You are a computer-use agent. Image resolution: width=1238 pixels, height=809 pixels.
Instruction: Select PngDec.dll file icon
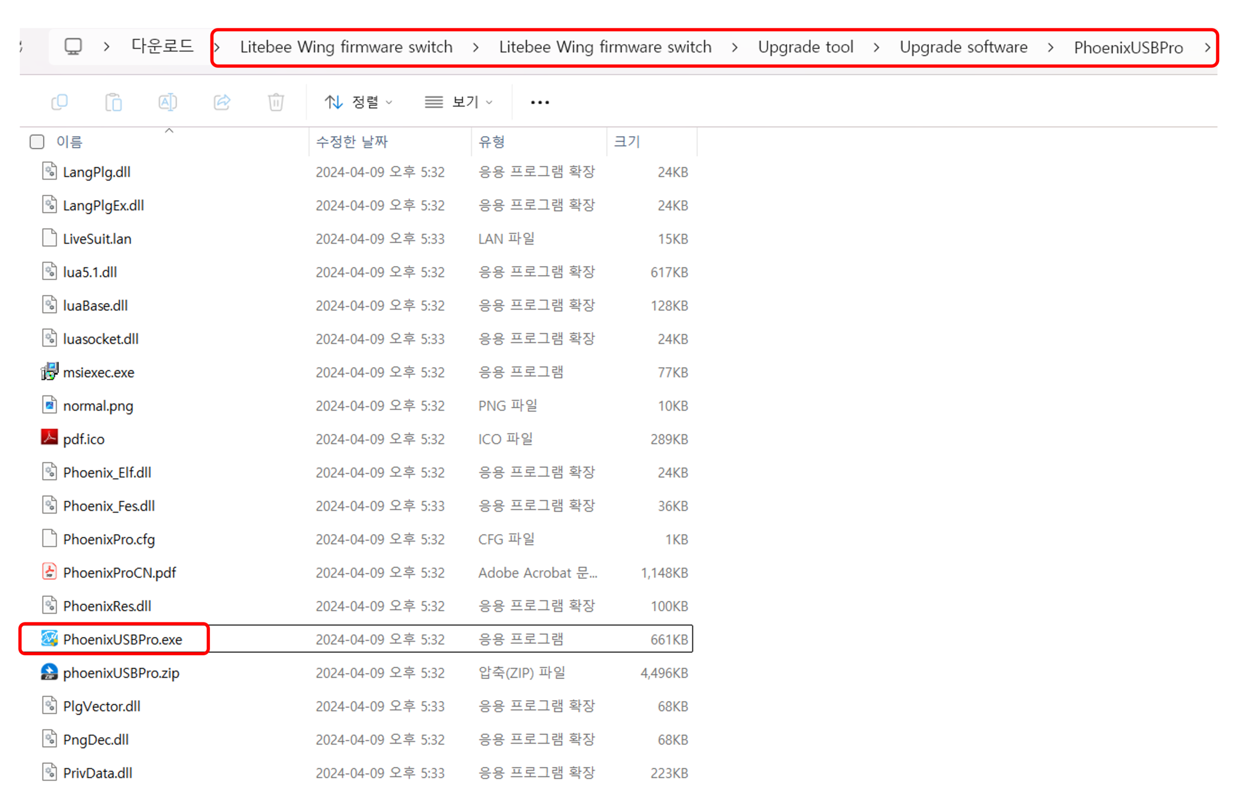click(x=50, y=738)
